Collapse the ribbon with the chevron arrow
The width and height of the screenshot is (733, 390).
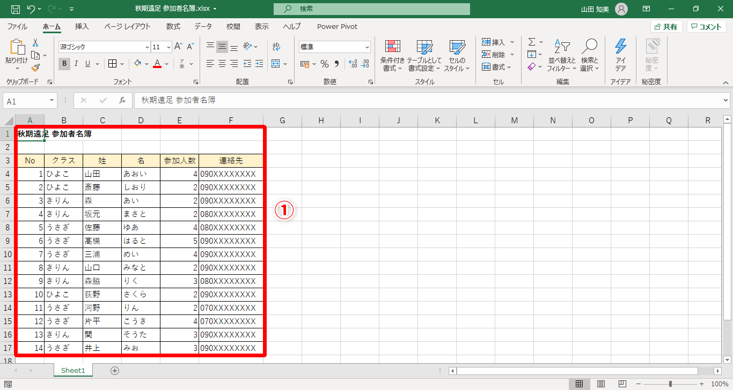[725, 82]
